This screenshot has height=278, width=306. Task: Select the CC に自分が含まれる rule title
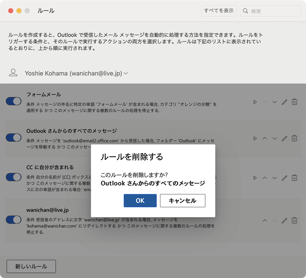coord(50,167)
